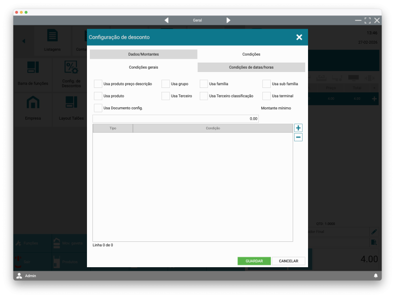395x298 pixels.
Task: Check Usa Documento config. checkbox
Action: tap(98, 108)
